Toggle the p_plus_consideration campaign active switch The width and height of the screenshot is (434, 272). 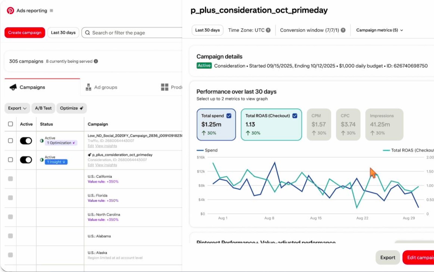(26, 160)
